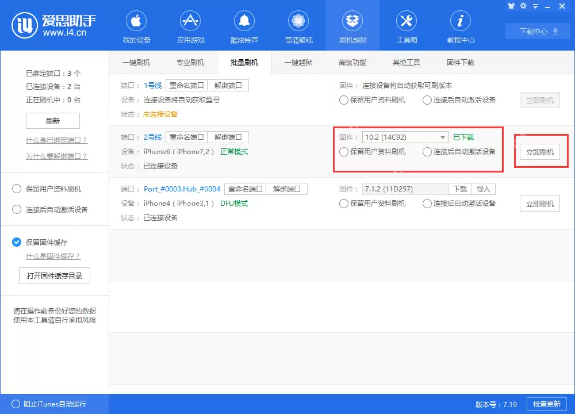Open 我的设备 (My Devices) section
This screenshot has width=575, height=414.
(x=136, y=25)
